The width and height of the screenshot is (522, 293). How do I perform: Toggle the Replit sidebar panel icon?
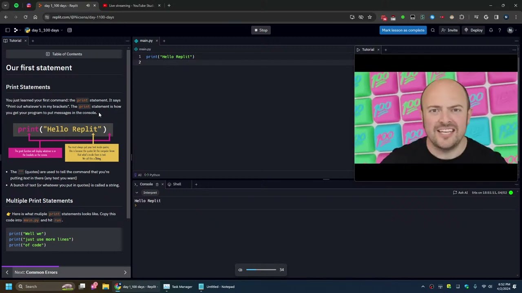click(x=7, y=30)
